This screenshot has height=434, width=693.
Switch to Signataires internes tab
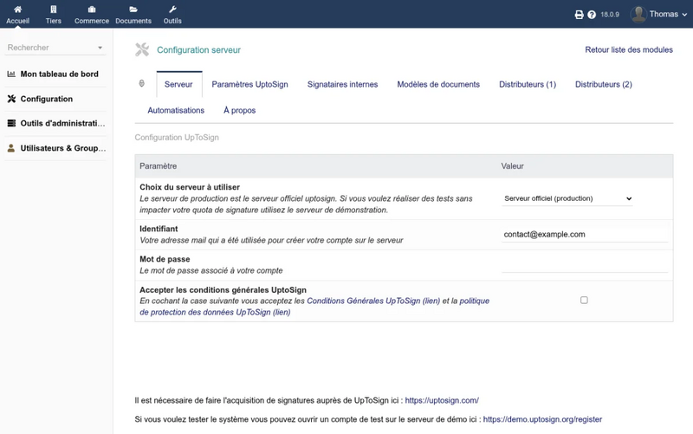[342, 84]
